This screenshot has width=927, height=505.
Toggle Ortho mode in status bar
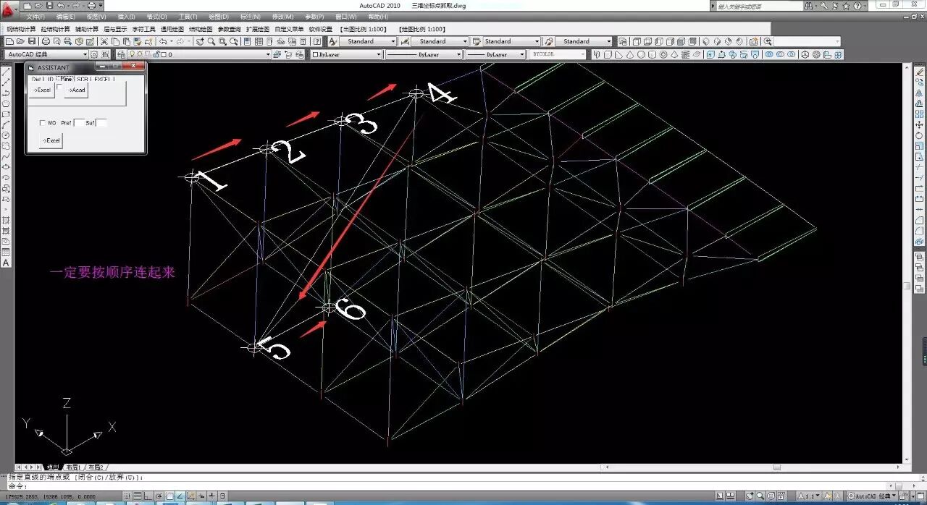click(148, 496)
